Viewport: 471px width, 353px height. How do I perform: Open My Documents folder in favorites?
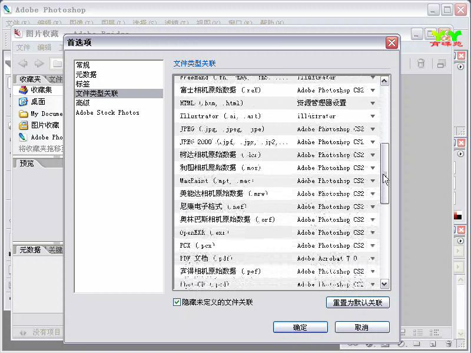(41, 114)
